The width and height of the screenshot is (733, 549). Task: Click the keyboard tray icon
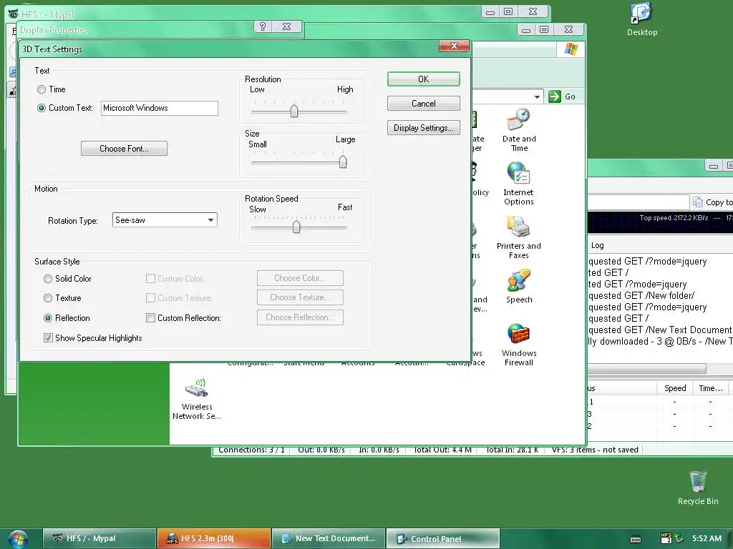pyautogui.click(x=636, y=539)
